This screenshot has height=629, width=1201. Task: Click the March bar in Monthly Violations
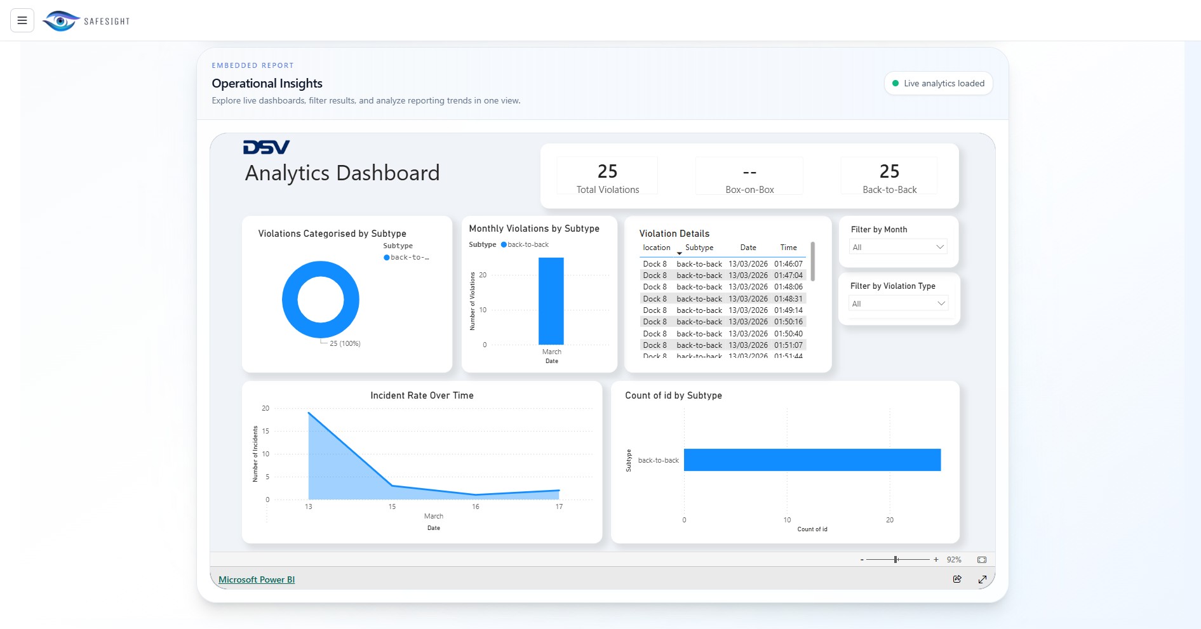pyautogui.click(x=551, y=301)
